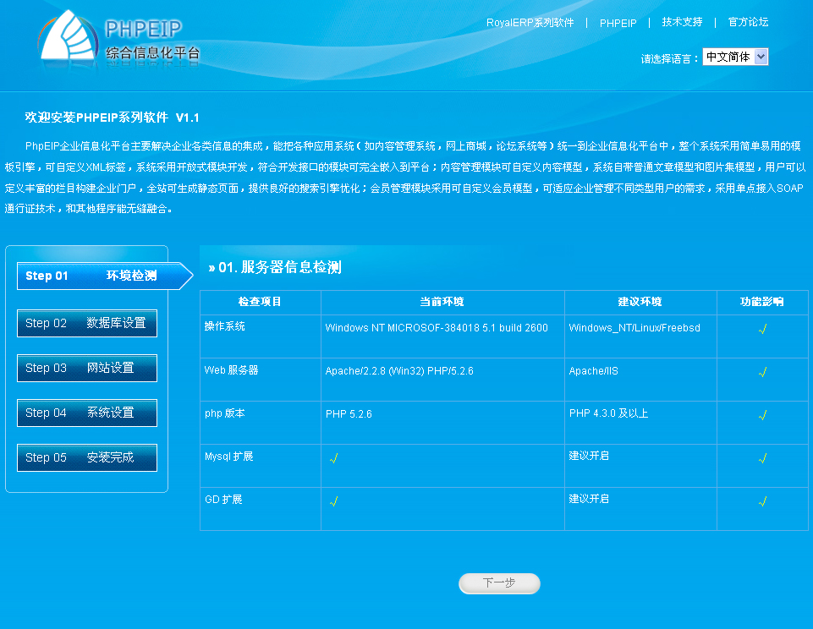Screen dimensions: 813x629
Task: Click the Web 服务器 row label
Action: (x=231, y=370)
